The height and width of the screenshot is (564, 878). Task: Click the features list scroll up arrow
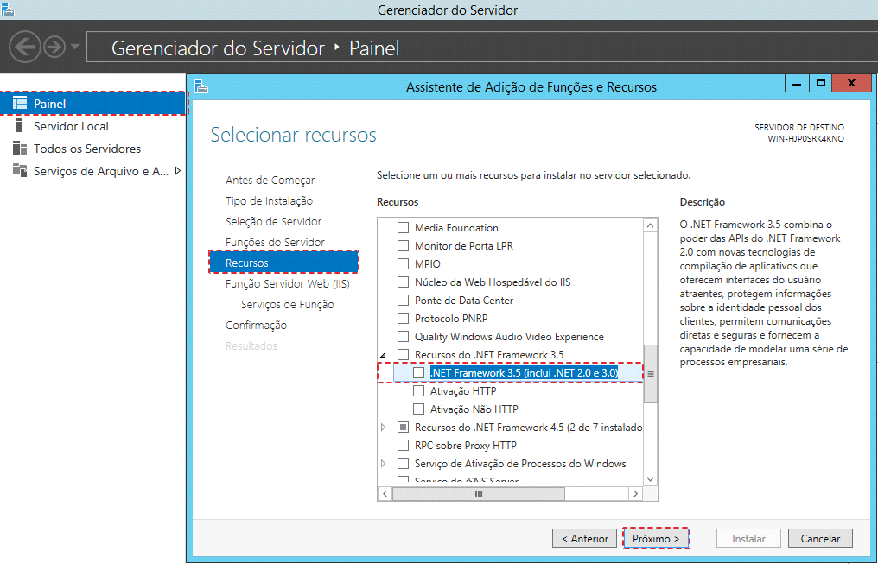[x=650, y=225]
